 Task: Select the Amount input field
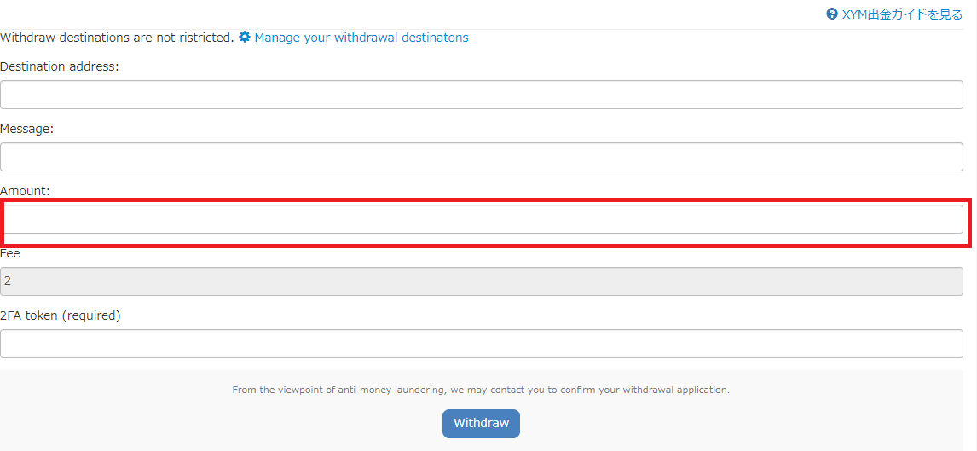482,219
